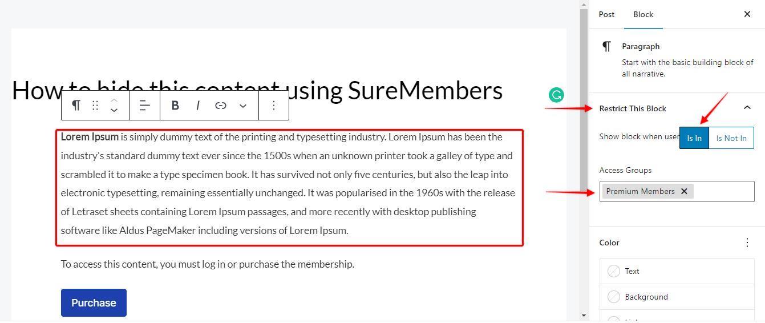
Task: Switch to the Post tab
Action: coord(606,14)
